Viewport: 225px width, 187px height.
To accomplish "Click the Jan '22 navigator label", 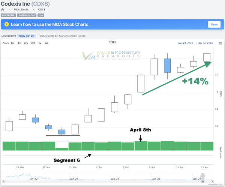I will (34, 179).
